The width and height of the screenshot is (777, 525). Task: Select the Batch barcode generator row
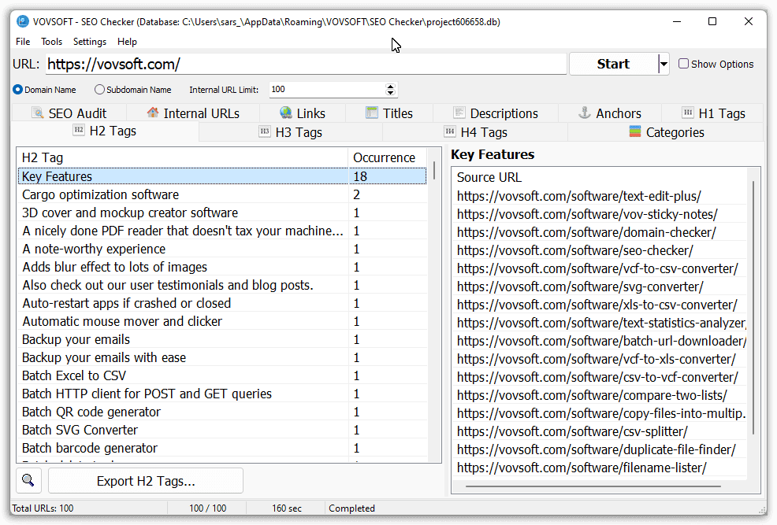[x=222, y=448]
